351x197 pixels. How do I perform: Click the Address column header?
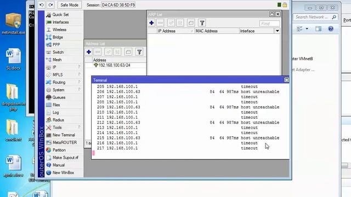pyautogui.click(x=119, y=60)
